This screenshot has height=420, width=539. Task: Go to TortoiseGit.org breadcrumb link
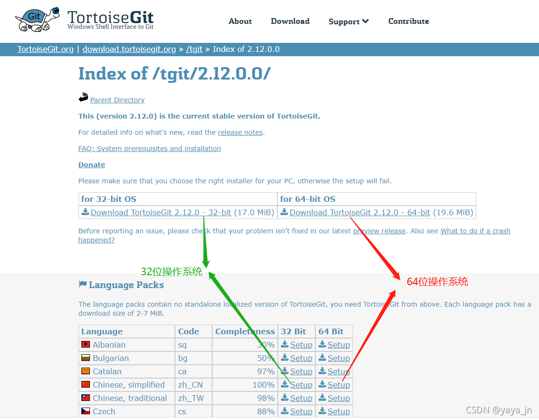(45, 49)
